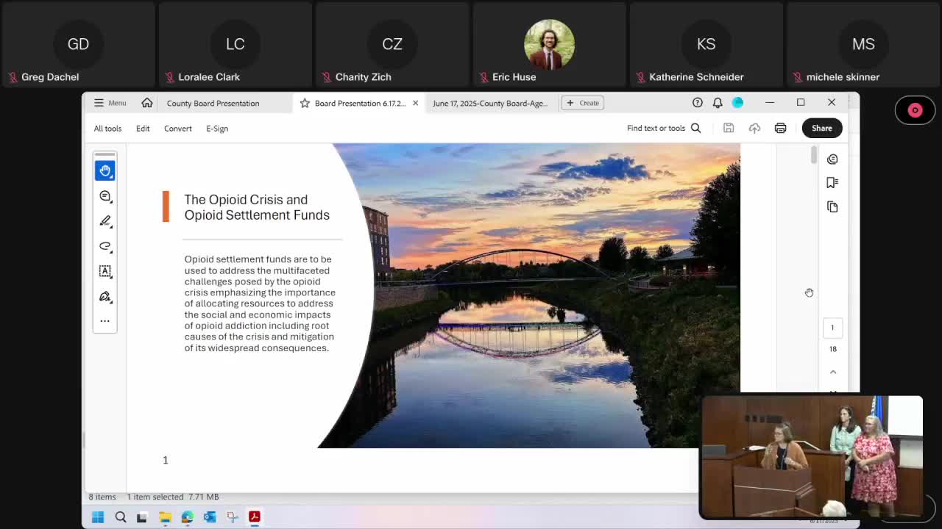Open the Convert menu
The height and width of the screenshot is (529, 942).
click(x=177, y=129)
